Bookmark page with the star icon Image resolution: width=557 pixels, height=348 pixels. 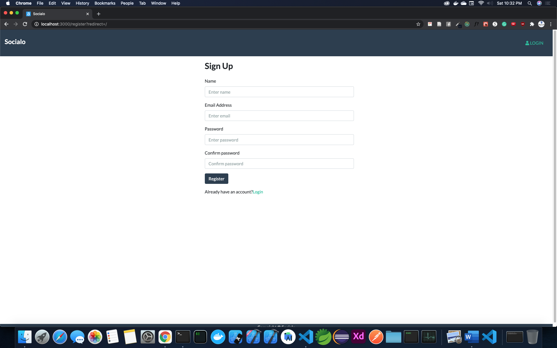click(x=418, y=24)
